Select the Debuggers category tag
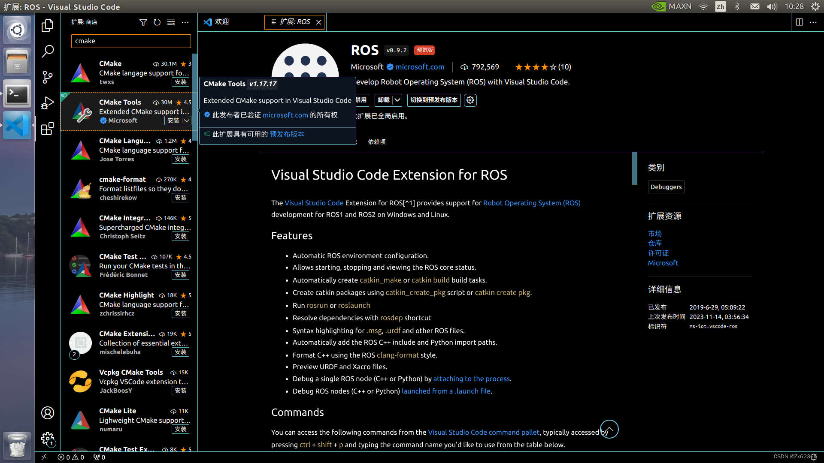The image size is (824, 463). 666,187
